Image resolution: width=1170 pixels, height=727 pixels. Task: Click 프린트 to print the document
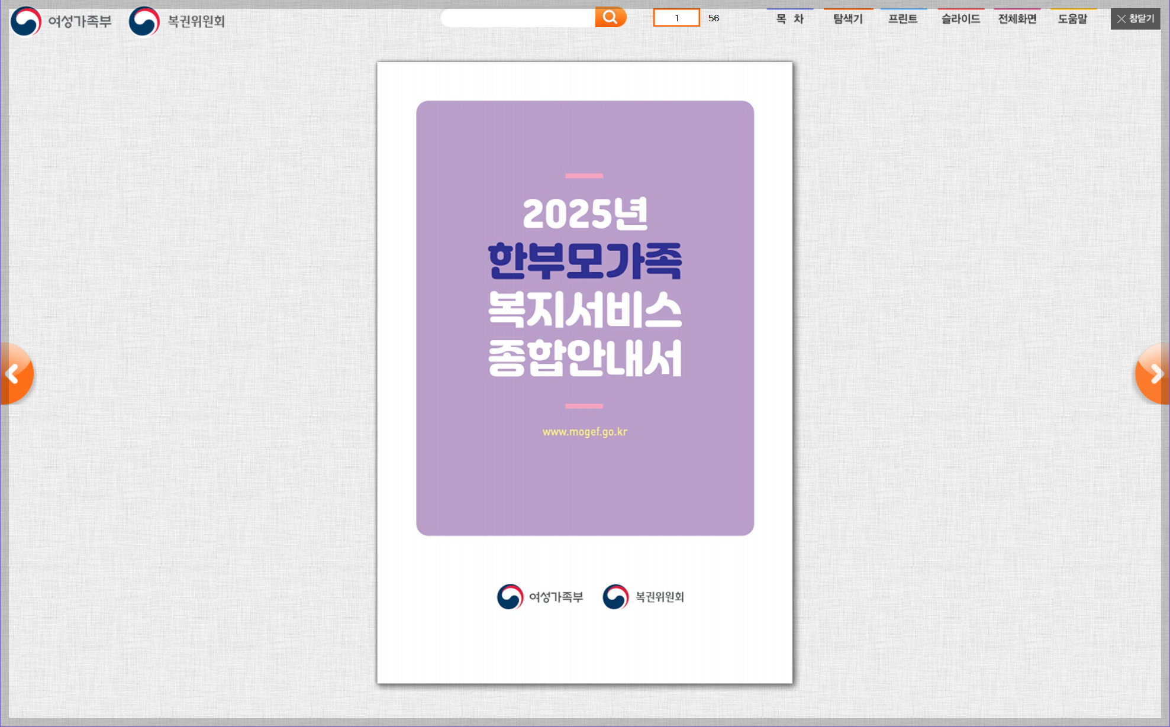point(902,19)
